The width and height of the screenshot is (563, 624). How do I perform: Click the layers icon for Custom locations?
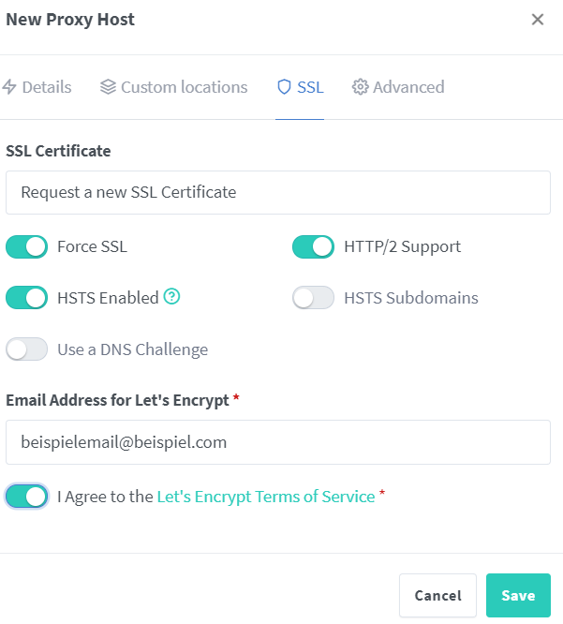(x=108, y=87)
